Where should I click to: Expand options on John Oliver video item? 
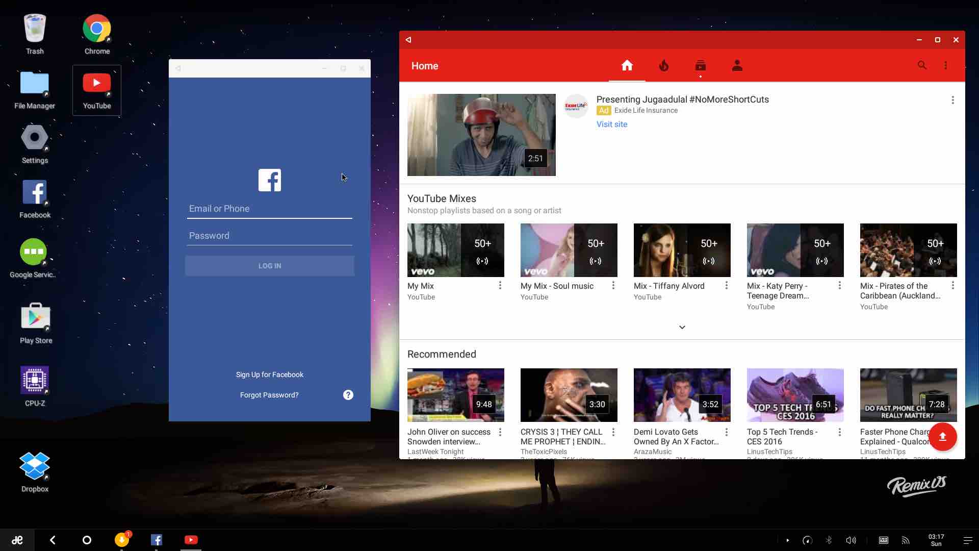coord(500,431)
